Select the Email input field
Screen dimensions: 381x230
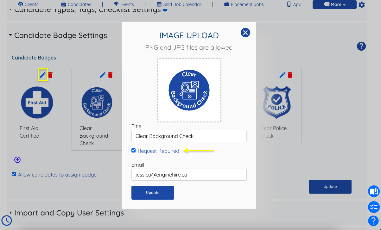(x=189, y=175)
